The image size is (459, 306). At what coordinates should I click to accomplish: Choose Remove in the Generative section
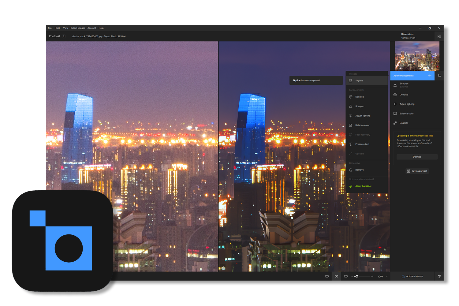359,170
